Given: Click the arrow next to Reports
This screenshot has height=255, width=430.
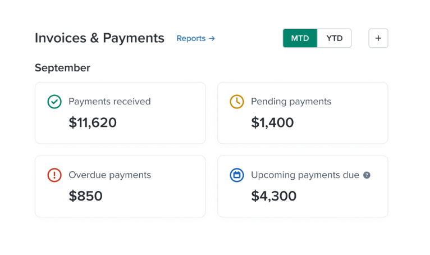Looking at the screenshot, I should point(212,39).
